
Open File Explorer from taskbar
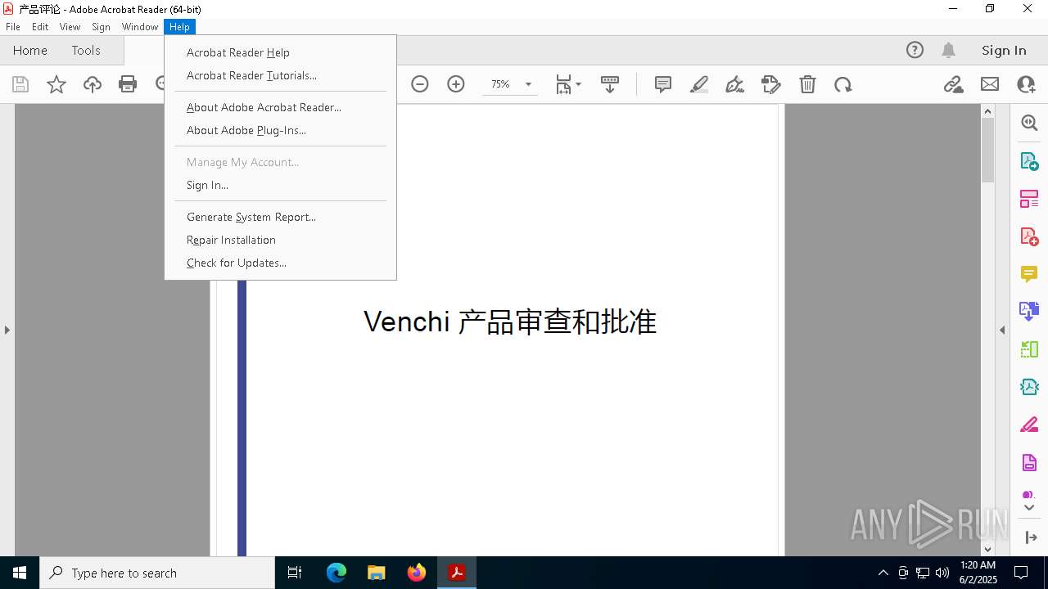(377, 573)
